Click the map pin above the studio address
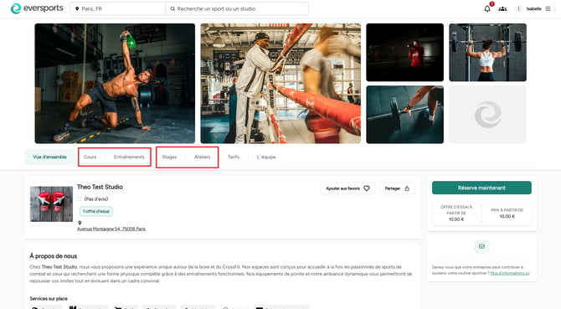The height and width of the screenshot is (309, 561). 80,223
